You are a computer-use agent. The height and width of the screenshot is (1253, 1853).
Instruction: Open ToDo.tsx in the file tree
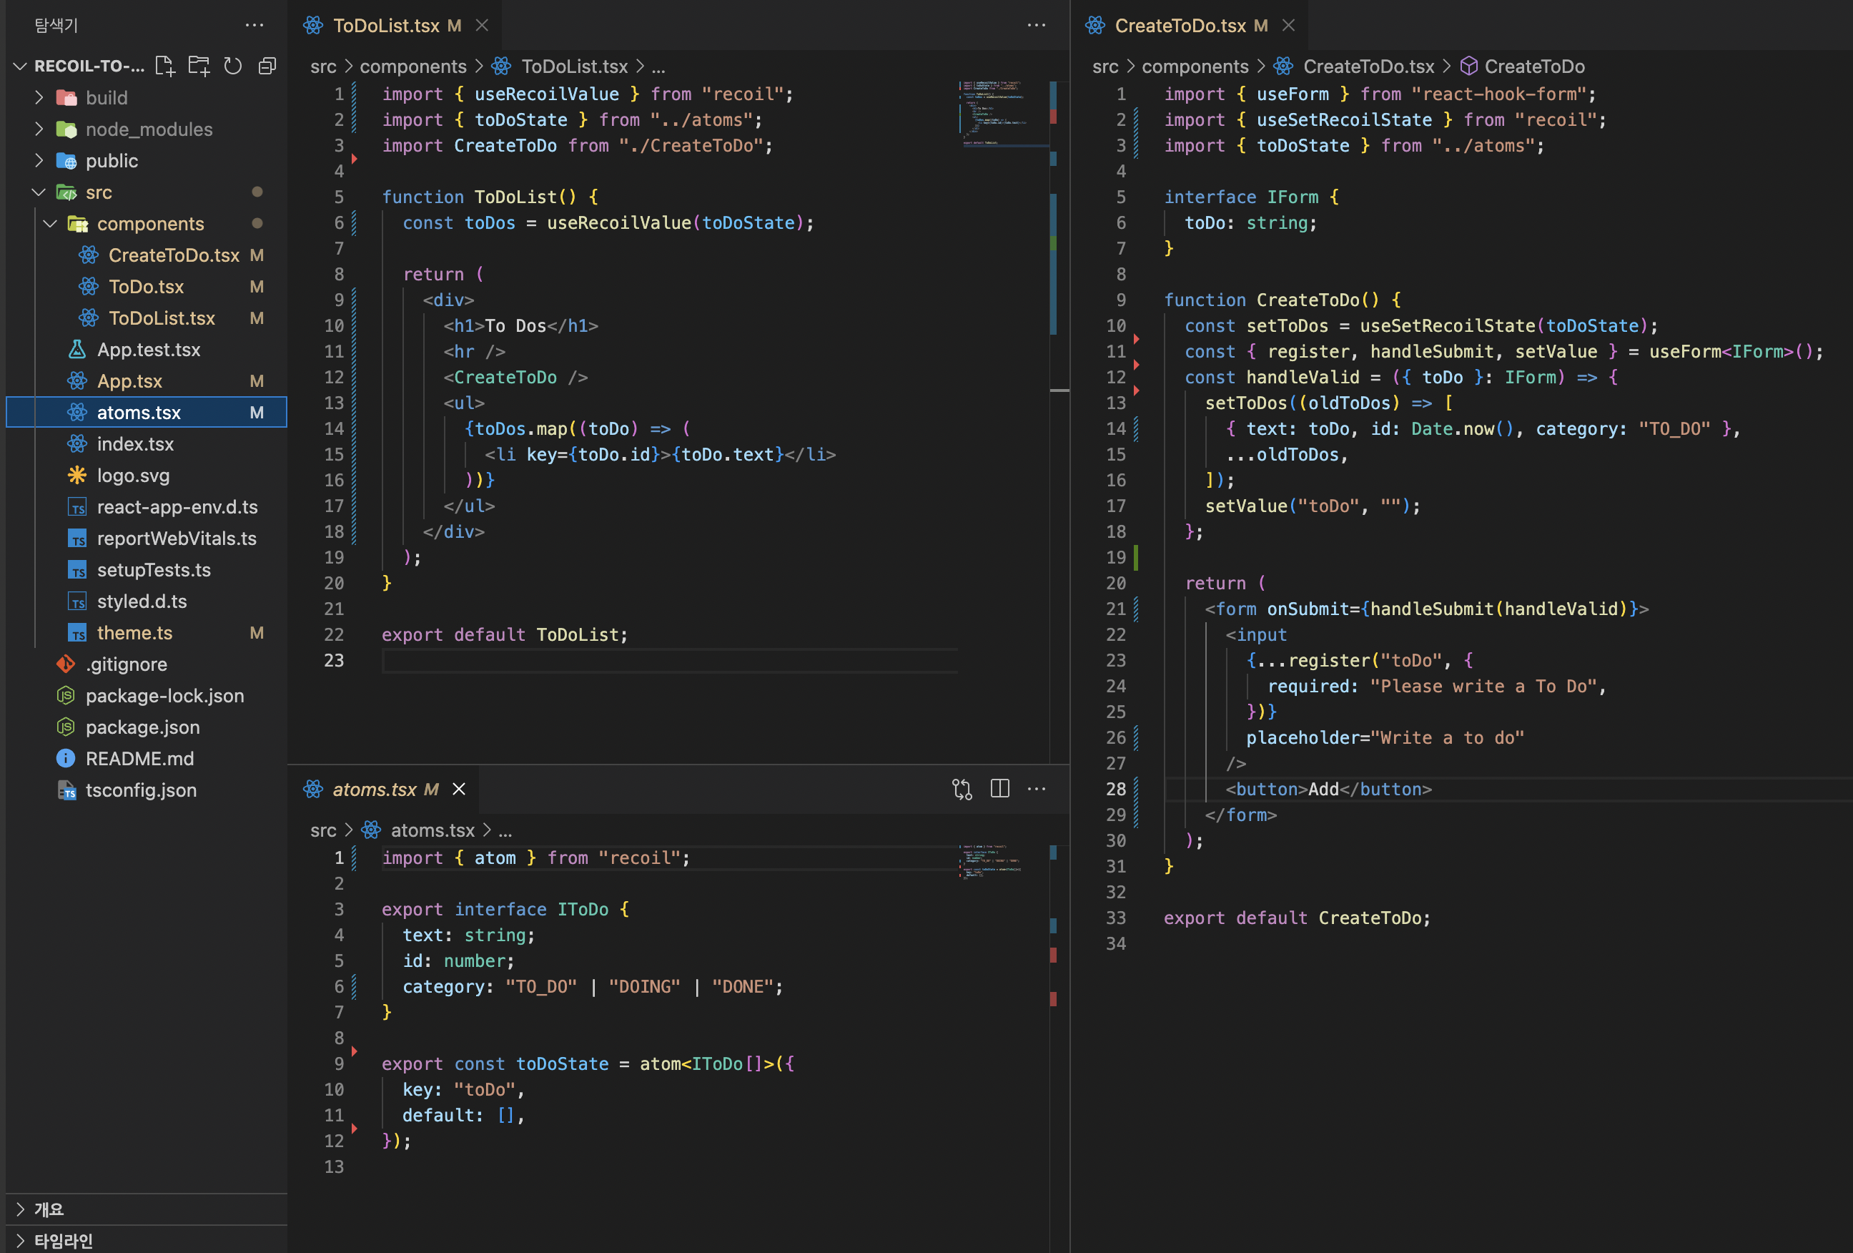click(x=146, y=286)
